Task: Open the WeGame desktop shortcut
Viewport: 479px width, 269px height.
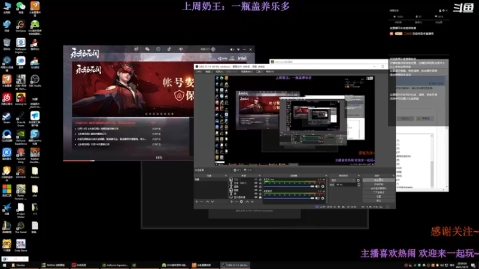Action: point(21,26)
